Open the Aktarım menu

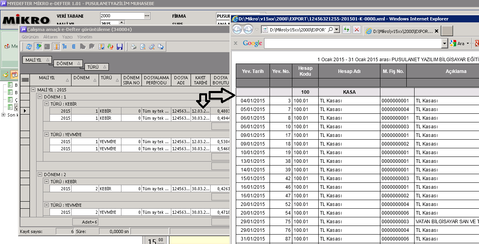tap(50, 36)
